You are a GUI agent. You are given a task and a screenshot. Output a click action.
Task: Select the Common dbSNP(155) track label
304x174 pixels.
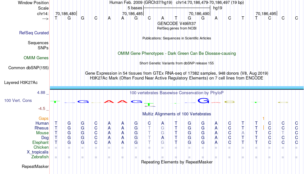28,68
